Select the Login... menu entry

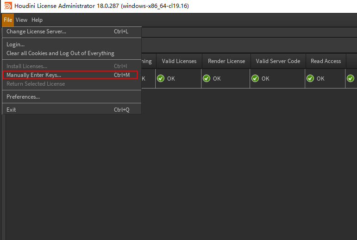pos(72,44)
